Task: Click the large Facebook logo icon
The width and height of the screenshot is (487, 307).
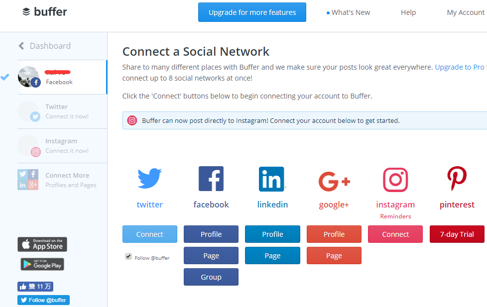Action: pos(211,179)
